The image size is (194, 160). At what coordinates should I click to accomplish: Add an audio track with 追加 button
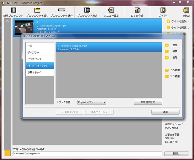coord(171,45)
